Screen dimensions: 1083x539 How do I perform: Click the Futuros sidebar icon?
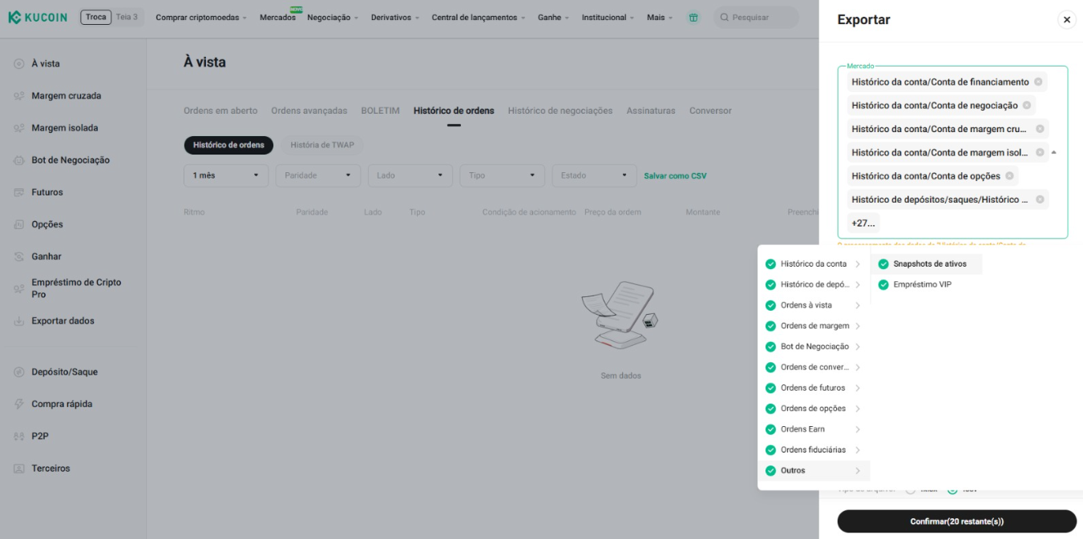tap(18, 192)
